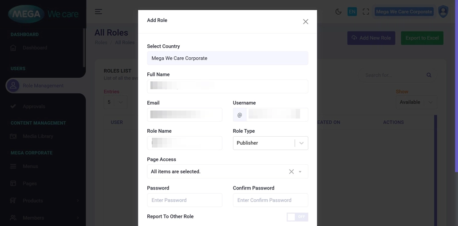This screenshot has height=226, width=458.
Task: Toggle dark mode moon icon
Action: pos(338,12)
